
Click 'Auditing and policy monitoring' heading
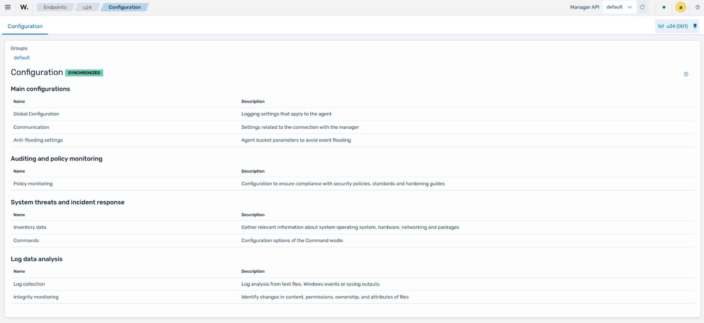pyautogui.click(x=56, y=159)
